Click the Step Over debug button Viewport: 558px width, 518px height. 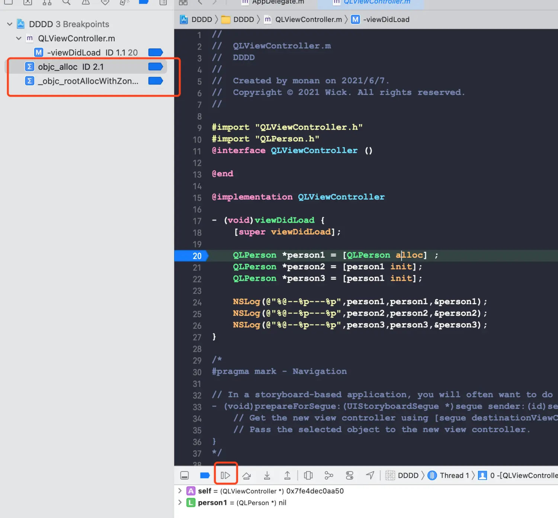point(246,475)
